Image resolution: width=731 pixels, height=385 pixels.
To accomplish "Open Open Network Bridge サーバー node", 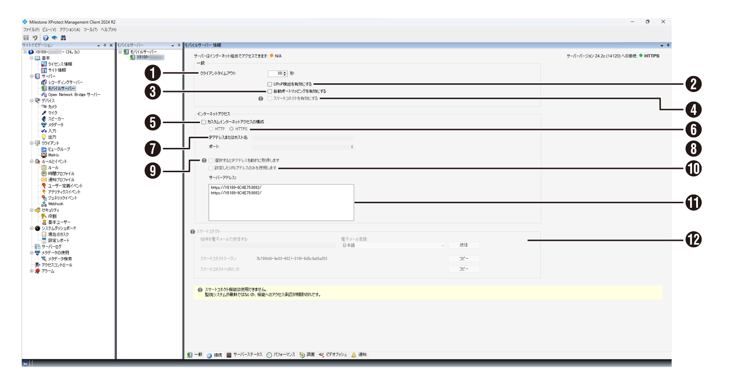I will pyautogui.click(x=74, y=95).
